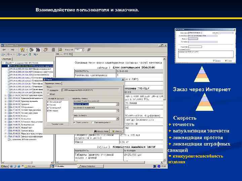The image size is (242, 181).
Task: Click the right cancel button in the order form
Action: coord(228,61)
